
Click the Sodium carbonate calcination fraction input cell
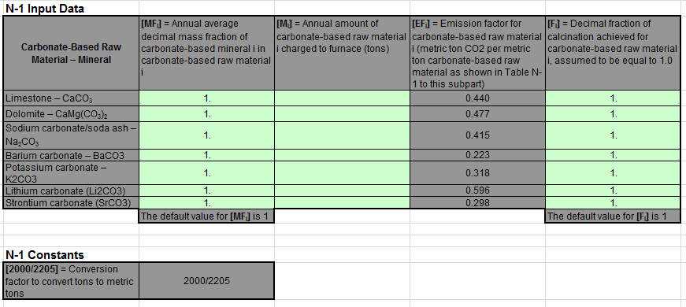click(x=613, y=135)
